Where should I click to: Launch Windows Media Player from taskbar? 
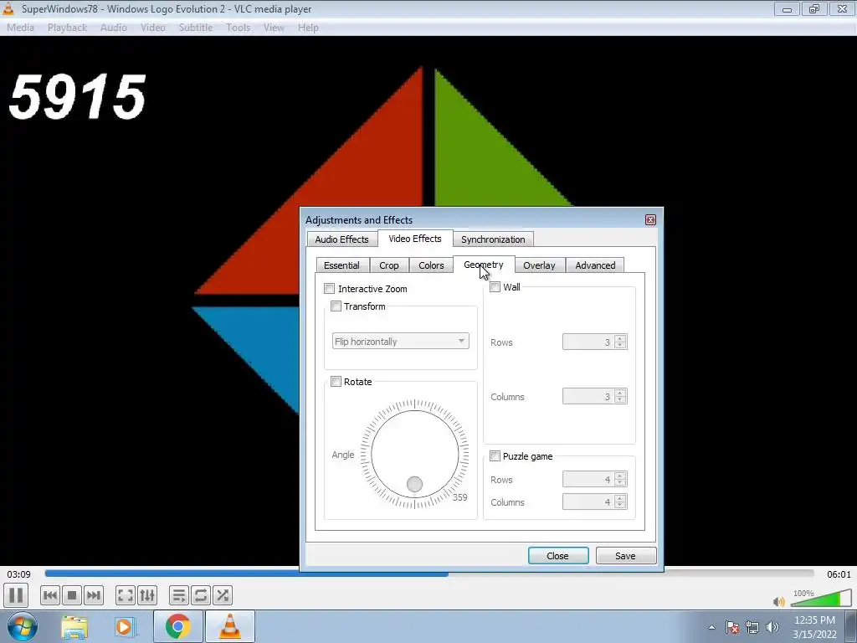pyautogui.click(x=126, y=626)
